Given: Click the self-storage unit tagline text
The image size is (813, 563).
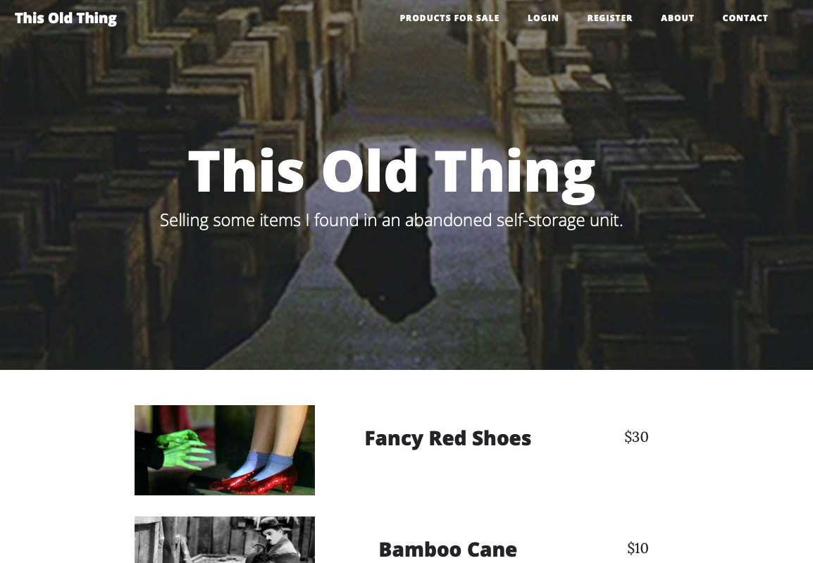Looking at the screenshot, I should click(392, 221).
